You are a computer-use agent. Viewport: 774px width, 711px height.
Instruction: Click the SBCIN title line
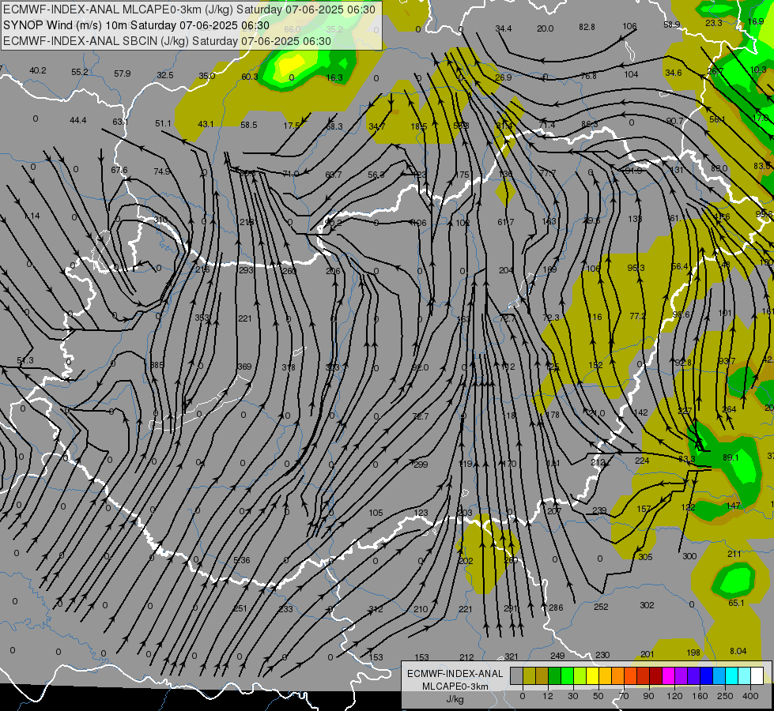pyautogui.click(x=167, y=41)
